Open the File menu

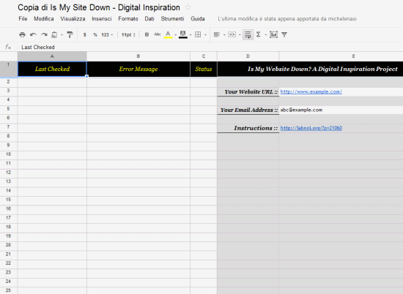coord(23,19)
